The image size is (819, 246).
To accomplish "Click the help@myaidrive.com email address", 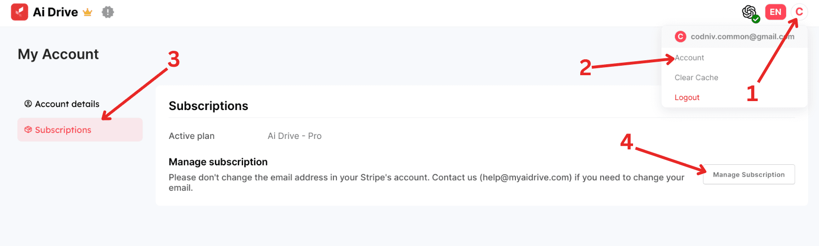I will click(525, 177).
